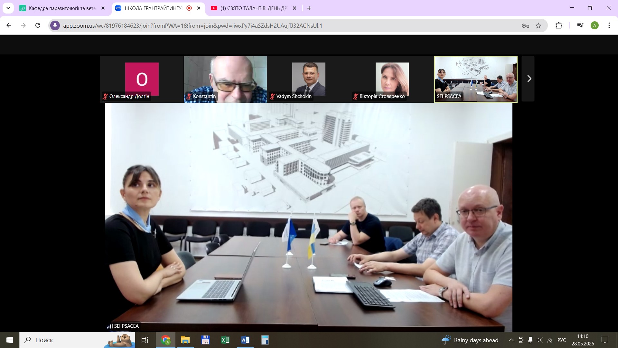Open File Explorer from the taskbar
Image resolution: width=618 pixels, height=348 pixels.
(185, 340)
